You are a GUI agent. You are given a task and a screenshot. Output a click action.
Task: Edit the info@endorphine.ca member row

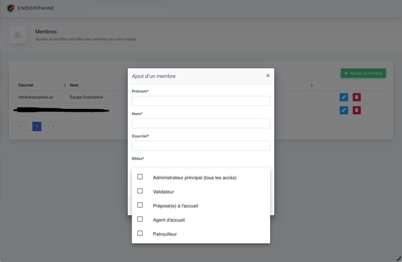(x=344, y=97)
